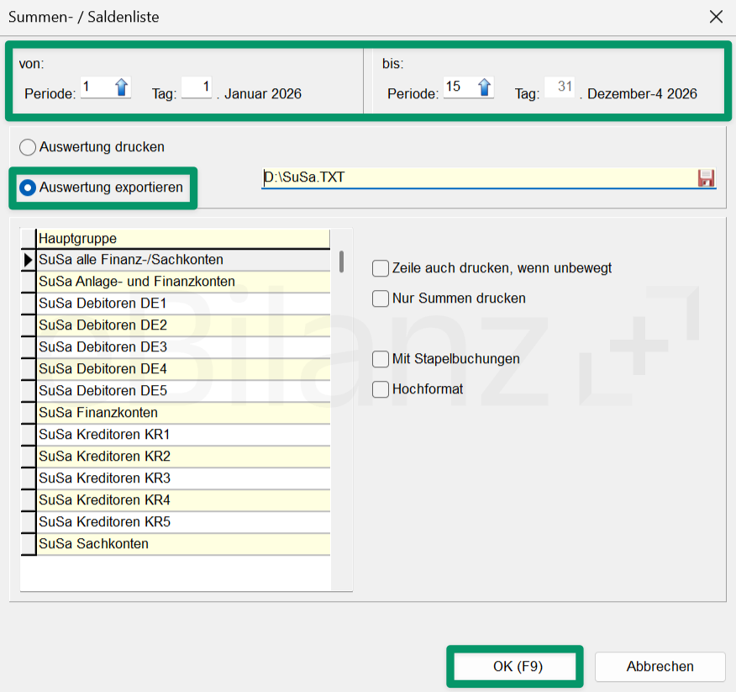Select row SuSa Kreditoren KR4
Screen dimensions: 736x692
click(x=183, y=499)
